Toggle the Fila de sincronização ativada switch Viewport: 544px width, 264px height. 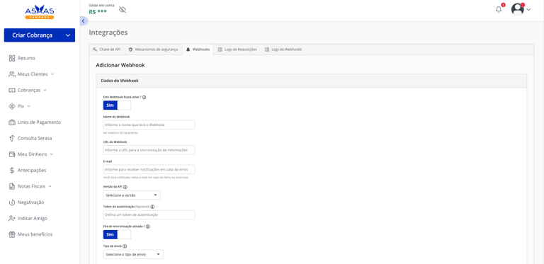pyautogui.click(x=117, y=234)
